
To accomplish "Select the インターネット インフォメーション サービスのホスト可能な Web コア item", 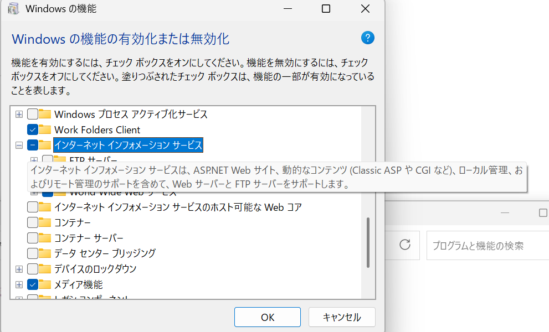I will [x=177, y=207].
